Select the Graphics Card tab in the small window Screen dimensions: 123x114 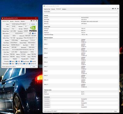point(6,21)
